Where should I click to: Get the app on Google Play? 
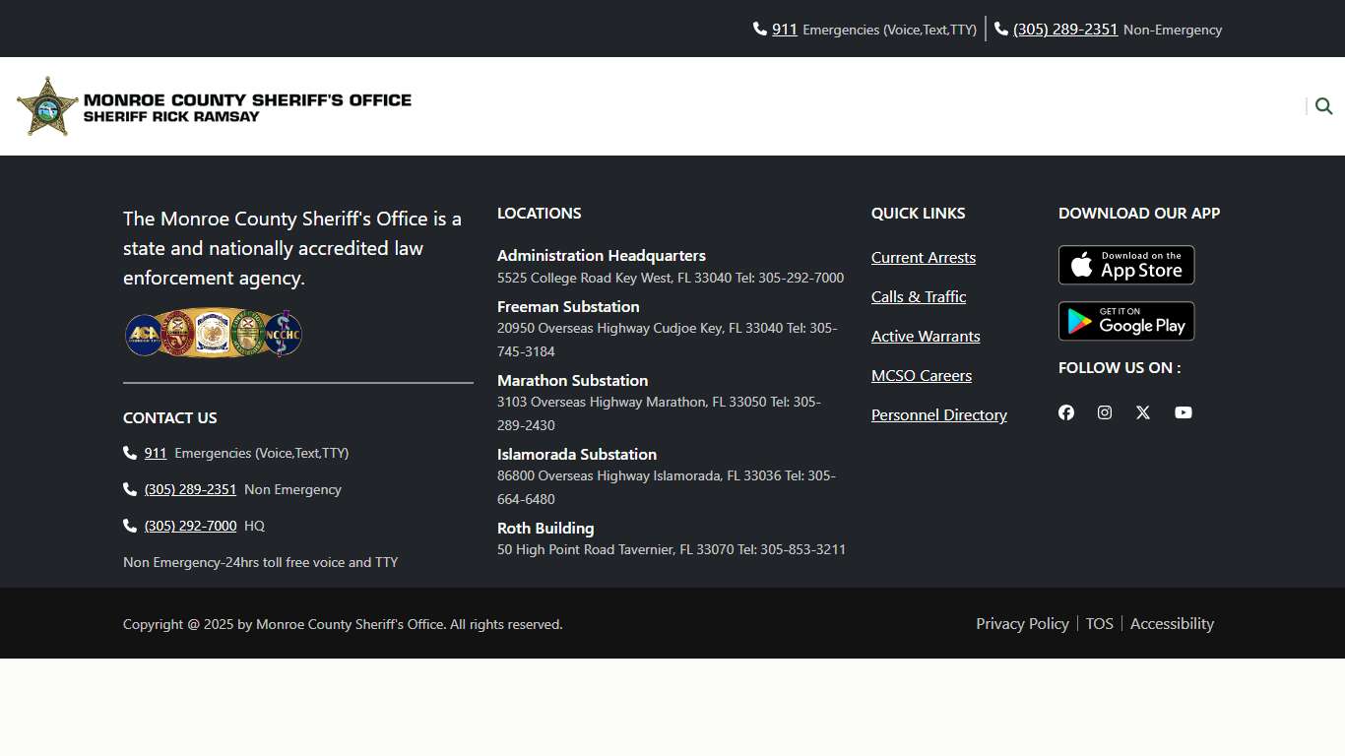click(x=1125, y=321)
